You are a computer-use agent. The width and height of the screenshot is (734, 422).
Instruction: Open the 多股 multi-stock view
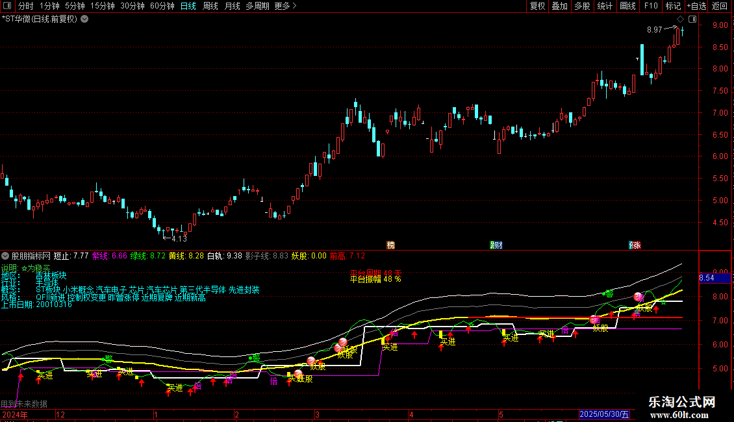pos(582,6)
